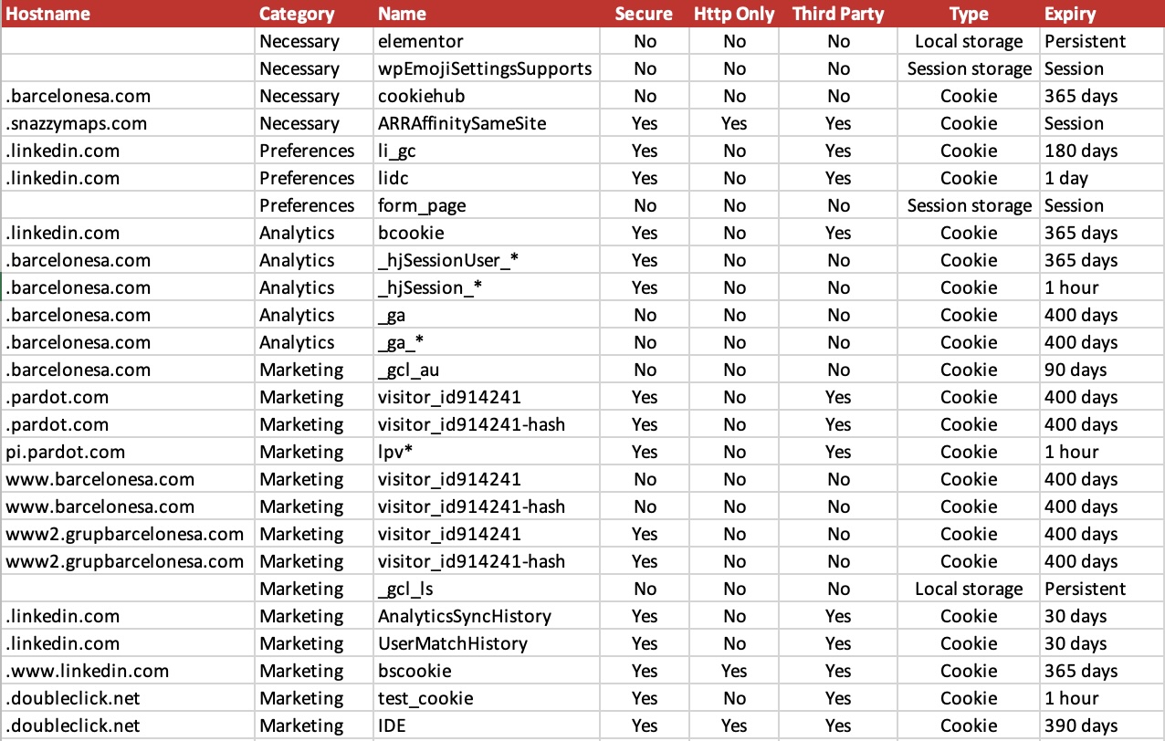Screen dimensions: 1165x741
Task: Click the Hostname column header
Action: pos(48,14)
